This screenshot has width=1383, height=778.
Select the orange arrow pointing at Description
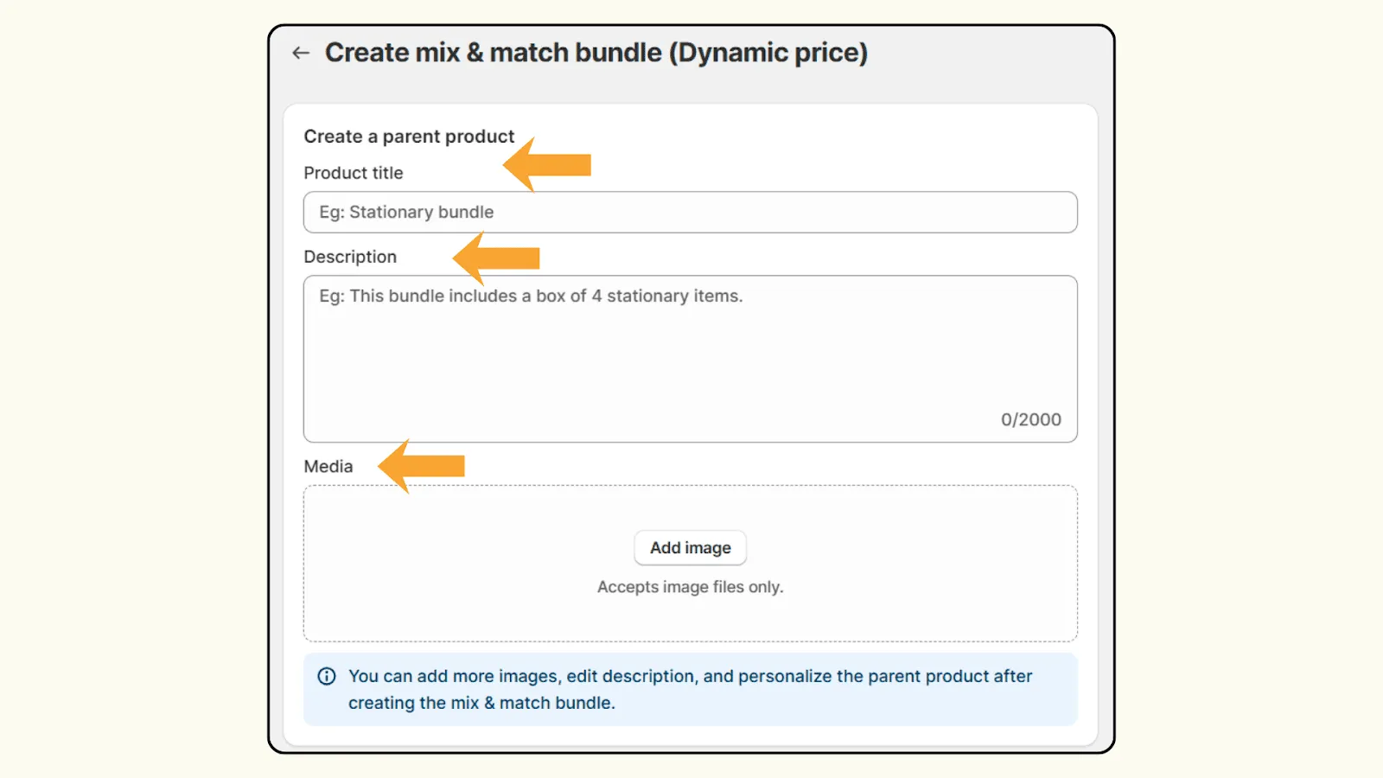pyautogui.click(x=497, y=257)
